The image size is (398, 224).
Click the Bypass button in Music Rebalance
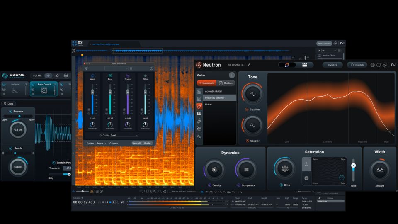pos(100,143)
